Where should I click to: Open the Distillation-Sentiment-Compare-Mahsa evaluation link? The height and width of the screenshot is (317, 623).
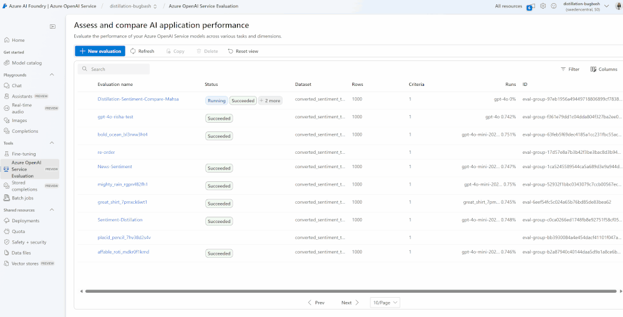tap(138, 99)
